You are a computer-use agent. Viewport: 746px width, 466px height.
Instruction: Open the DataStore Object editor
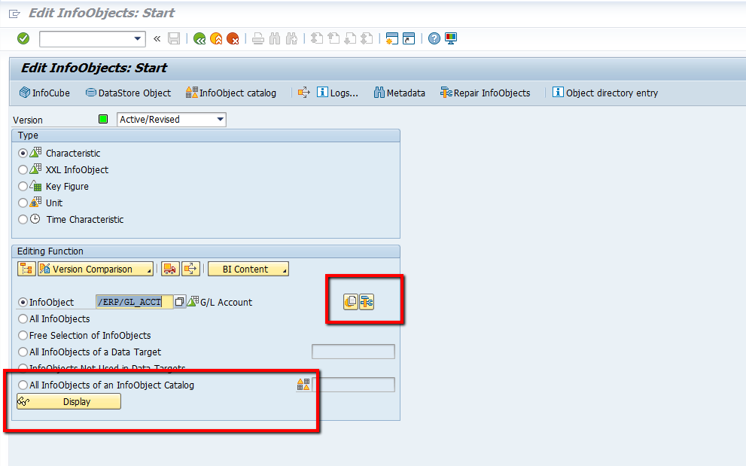[x=127, y=93]
